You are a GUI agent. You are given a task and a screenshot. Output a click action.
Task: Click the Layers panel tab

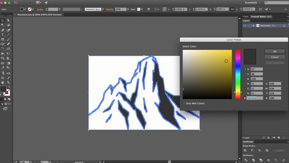pos(246,21)
